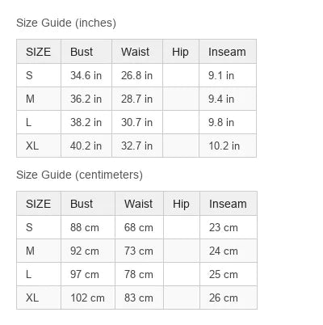Viewport: 323px width, 325px height.
Task: Click the XL row label in centimeters table
Action: (39, 298)
